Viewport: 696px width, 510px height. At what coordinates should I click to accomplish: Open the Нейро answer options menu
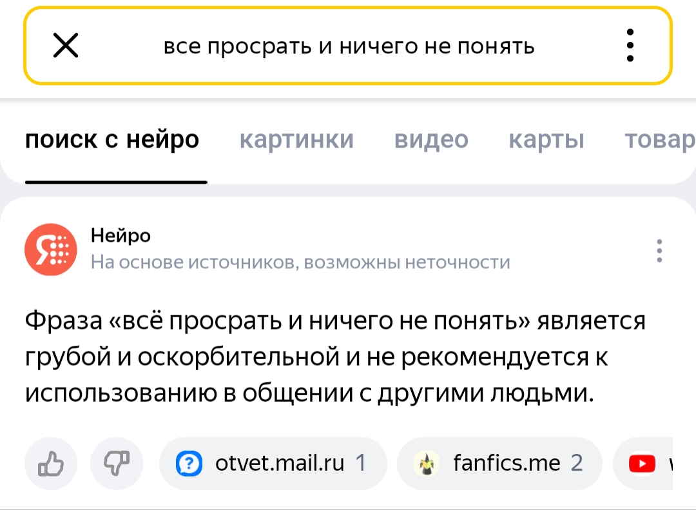pos(659,251)
